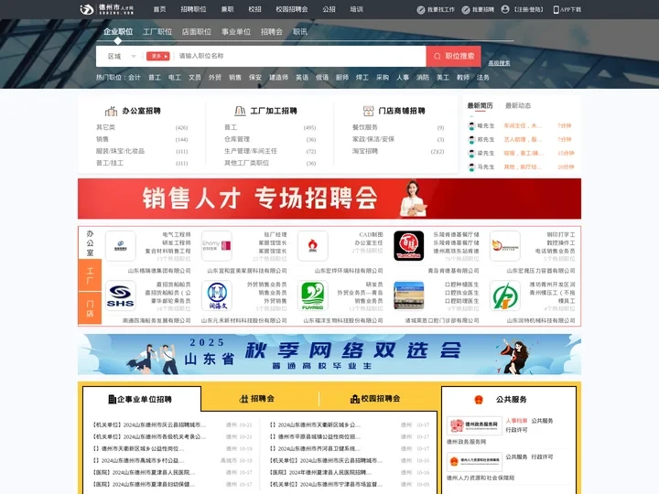The width and height of the screenshot is (659, 494).
Task: Click the 润海文 元禾新材料 logo
Action: tap(217, 295)
